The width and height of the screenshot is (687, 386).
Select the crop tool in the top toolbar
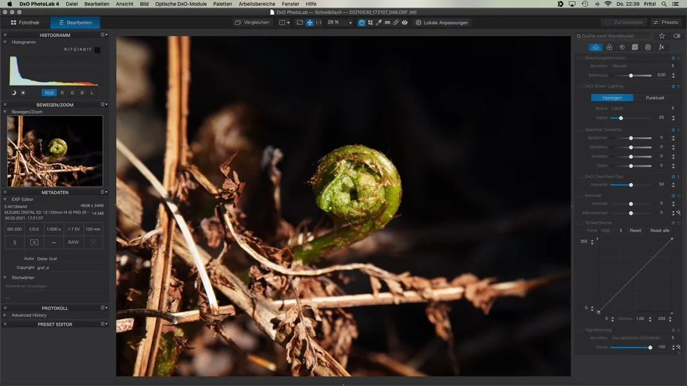tap(370, 23)
